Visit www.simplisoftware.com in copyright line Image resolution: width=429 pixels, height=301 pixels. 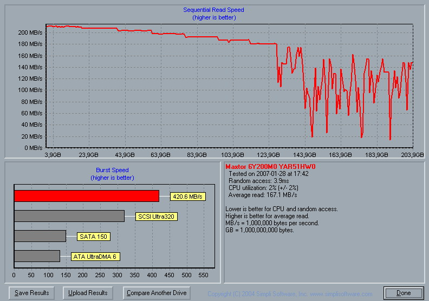pos(341,294)
